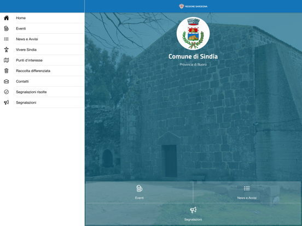Tap the Segnalazioni megaphone tile at bottom

pyautogui.click(x=193, y=214)
